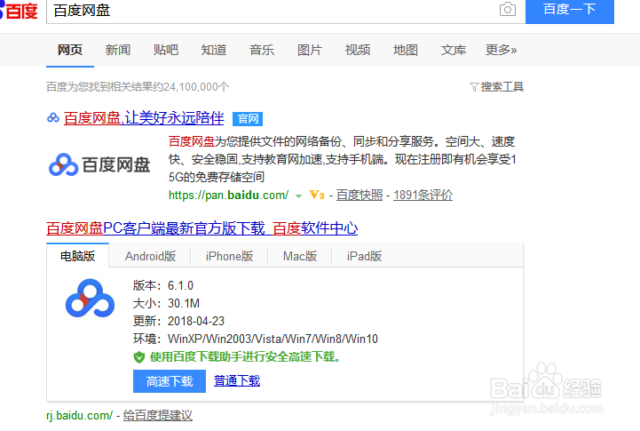
Task: Open result 百度网盘,让美好永远陪伴
Action: tap(144, 118)
